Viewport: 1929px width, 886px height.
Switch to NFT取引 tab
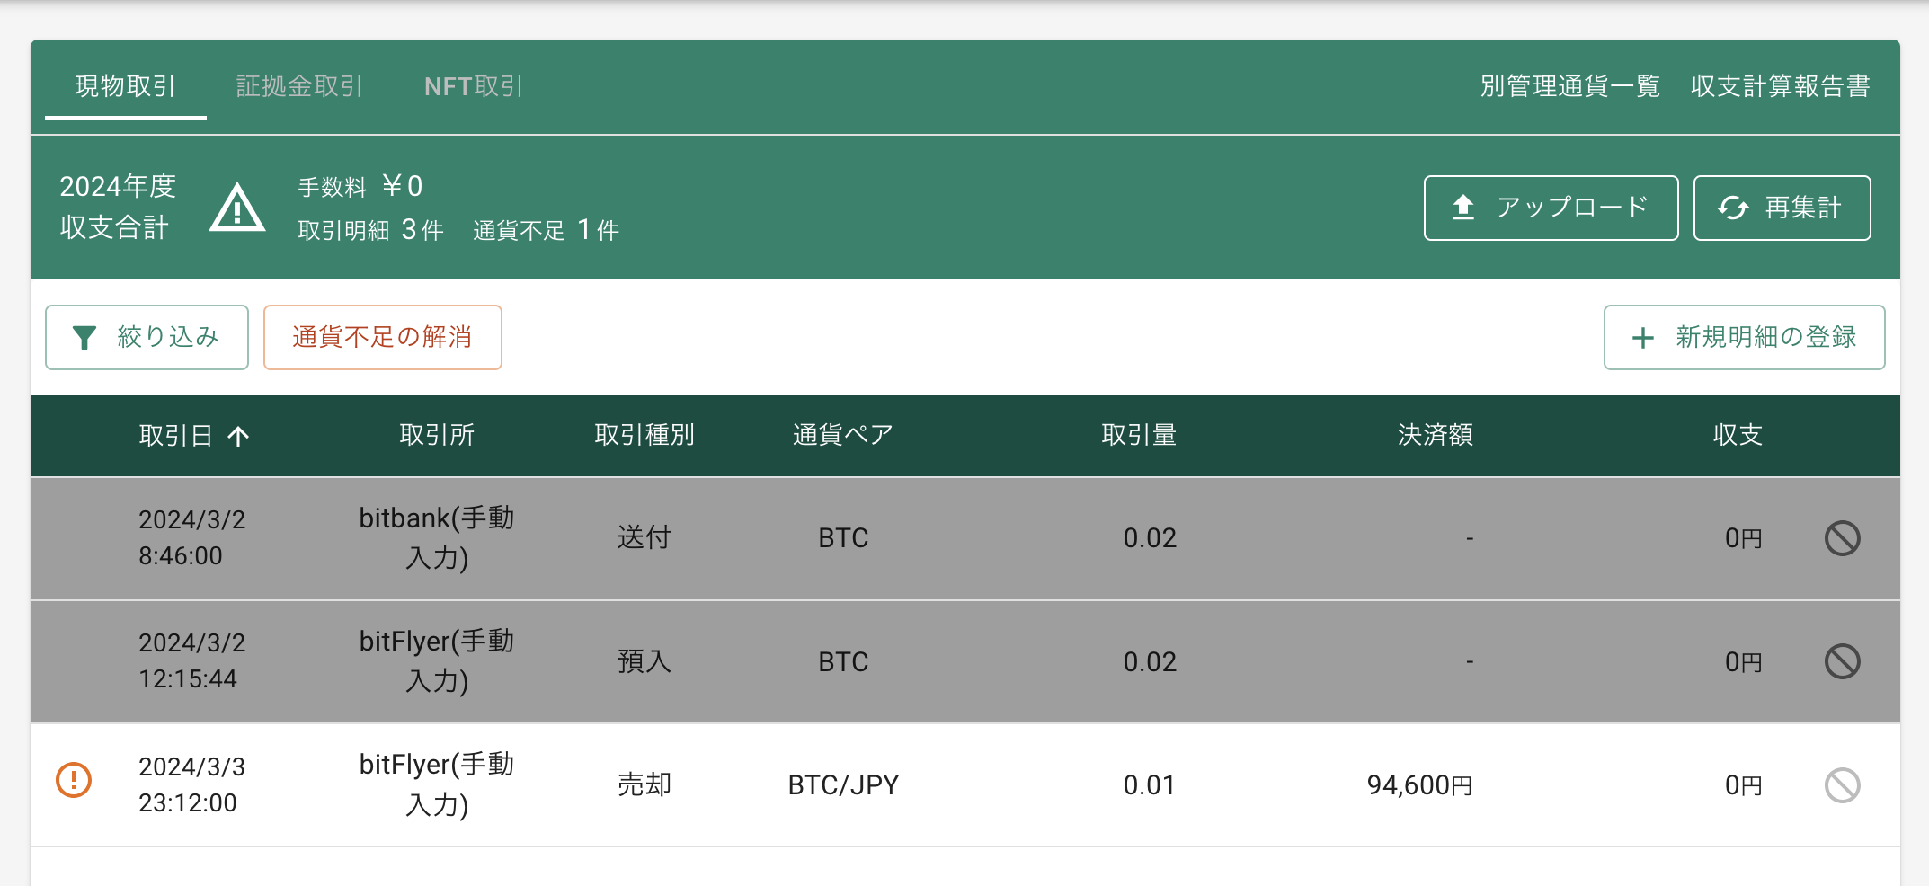coord(473,86)
